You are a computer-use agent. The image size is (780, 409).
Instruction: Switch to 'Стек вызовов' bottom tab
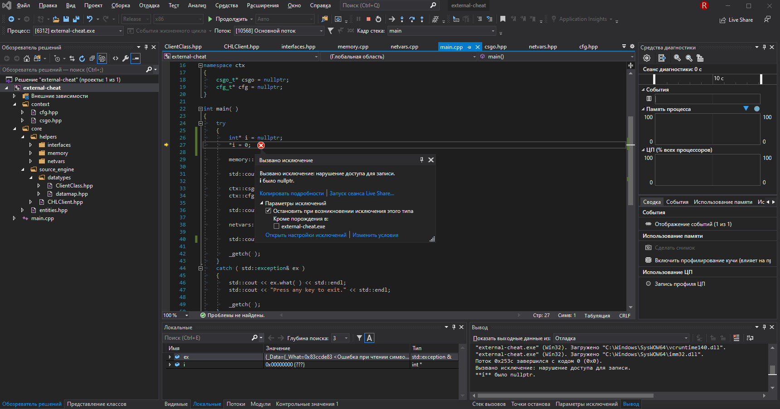click(x=489, y=404)
